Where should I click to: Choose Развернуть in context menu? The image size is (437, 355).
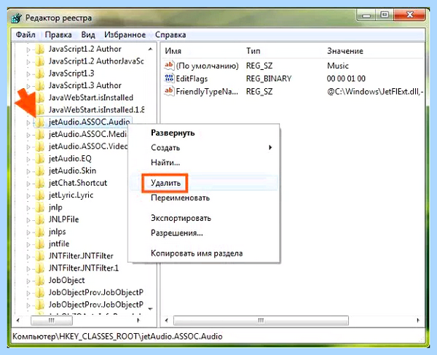click(x=173, y=133)
